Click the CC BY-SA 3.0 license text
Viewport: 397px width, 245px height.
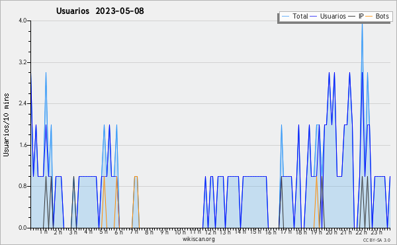point(376,240)
